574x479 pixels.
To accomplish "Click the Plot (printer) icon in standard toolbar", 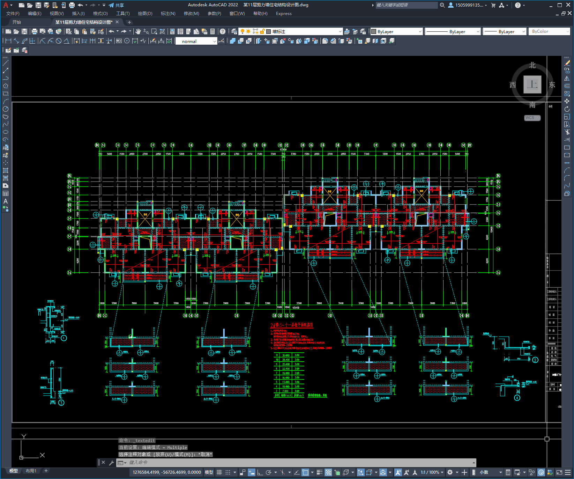I will [35, 31].
